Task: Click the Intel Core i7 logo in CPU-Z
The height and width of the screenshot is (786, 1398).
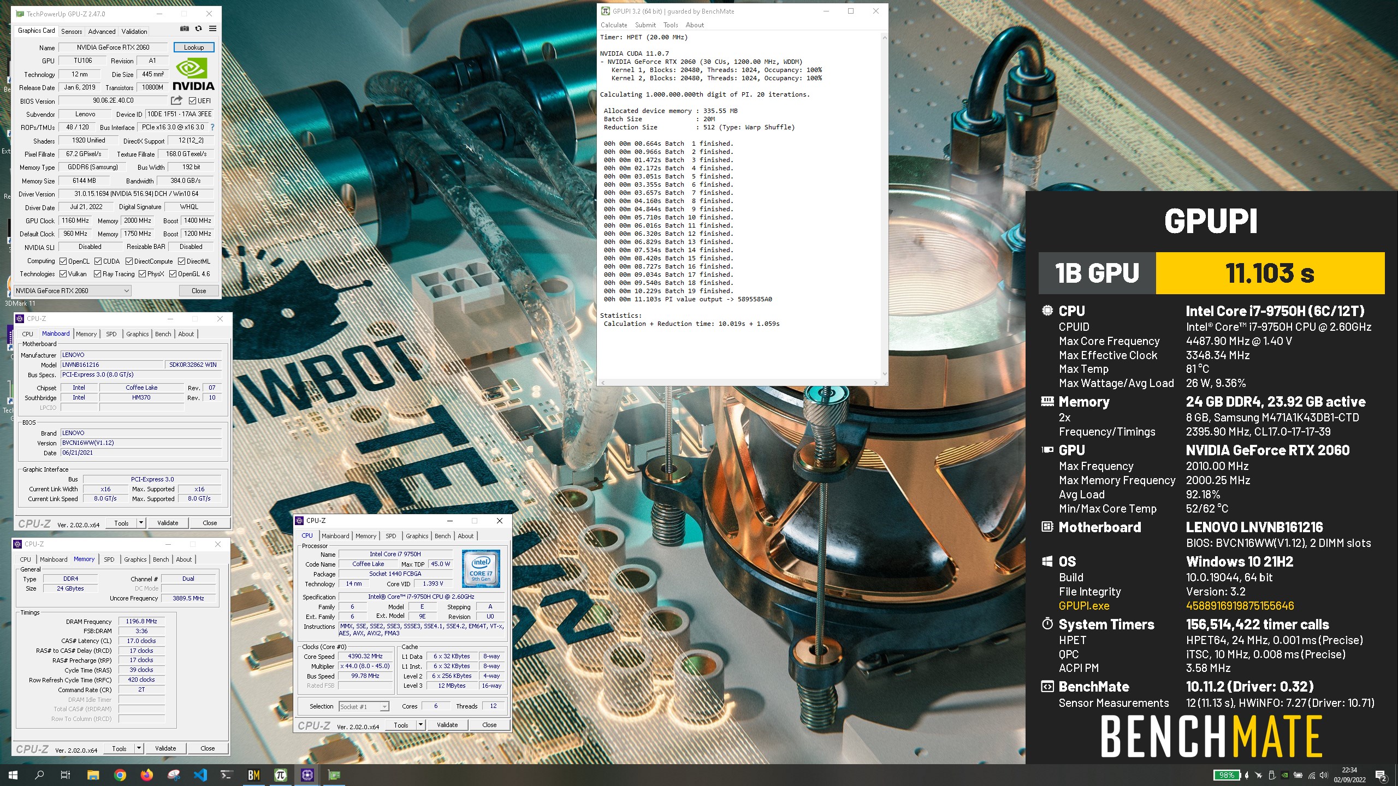Action: coord(481,568)
